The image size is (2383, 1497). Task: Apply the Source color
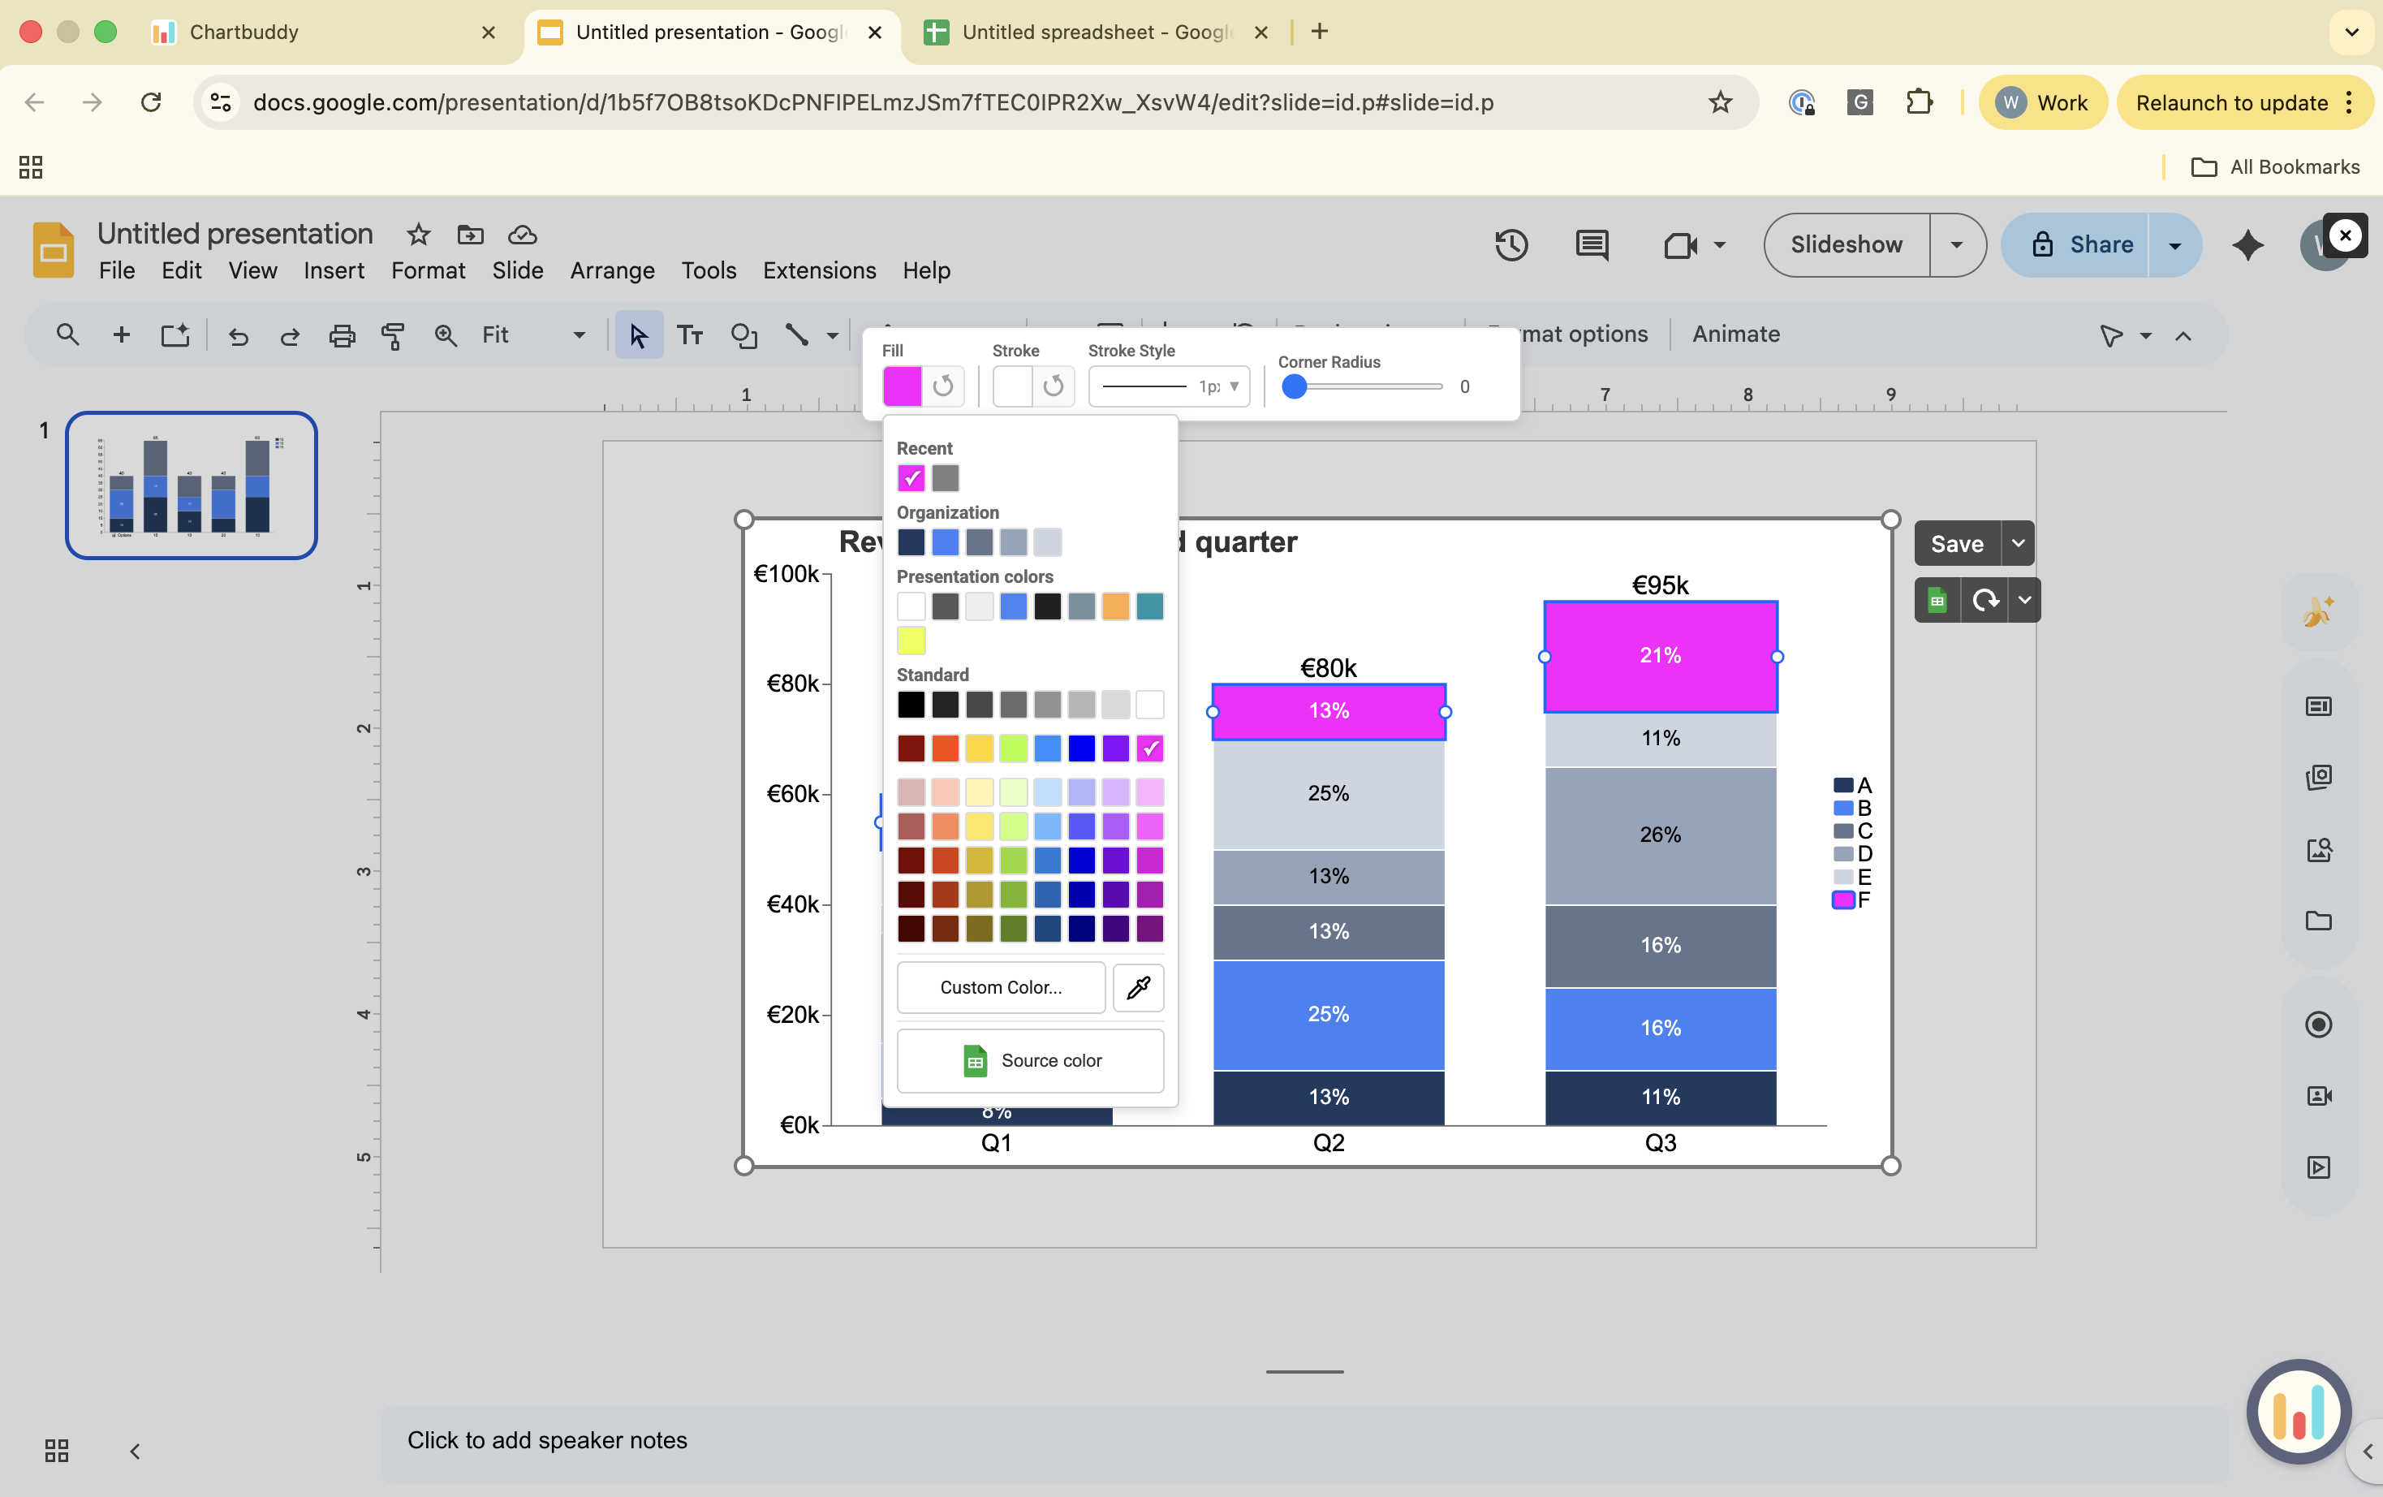(x=1030, y=1059)
